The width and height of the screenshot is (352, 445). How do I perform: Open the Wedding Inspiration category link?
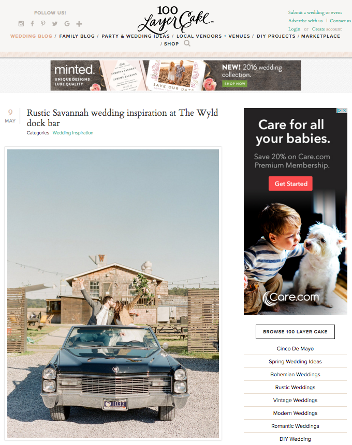coord(73,133)
